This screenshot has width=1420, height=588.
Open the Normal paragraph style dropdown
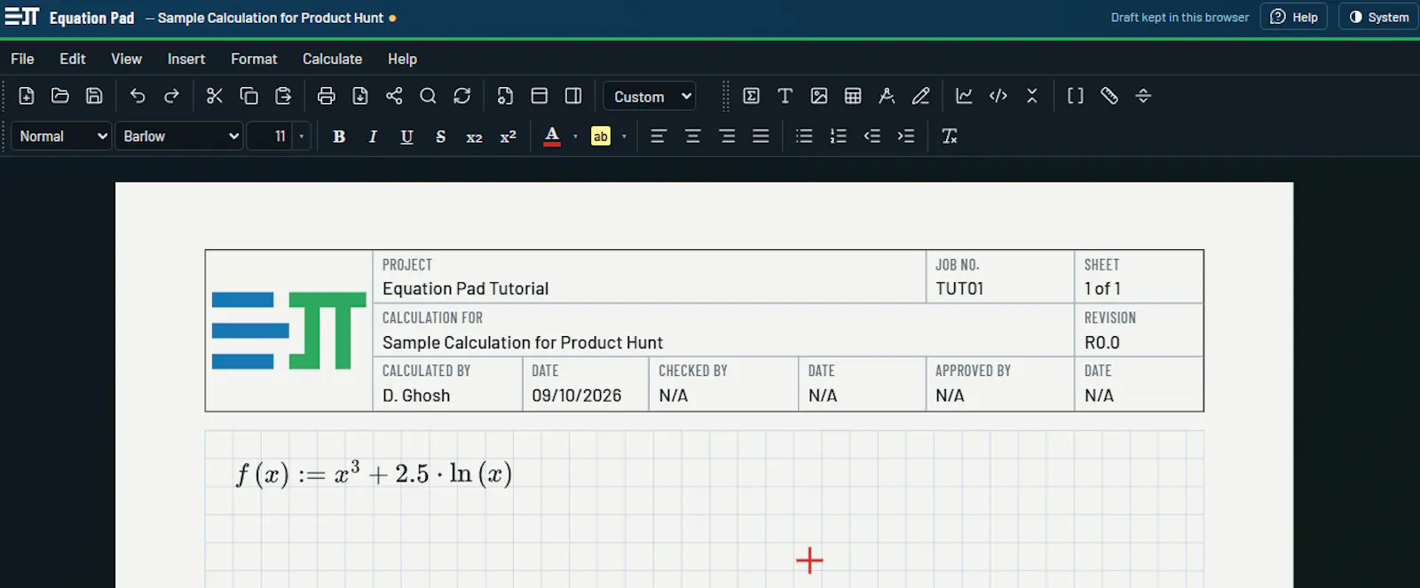61,136
